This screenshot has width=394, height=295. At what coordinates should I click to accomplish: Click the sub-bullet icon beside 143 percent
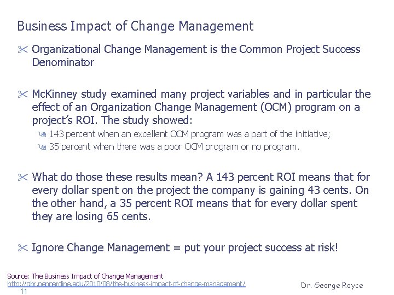pos(42,134)
